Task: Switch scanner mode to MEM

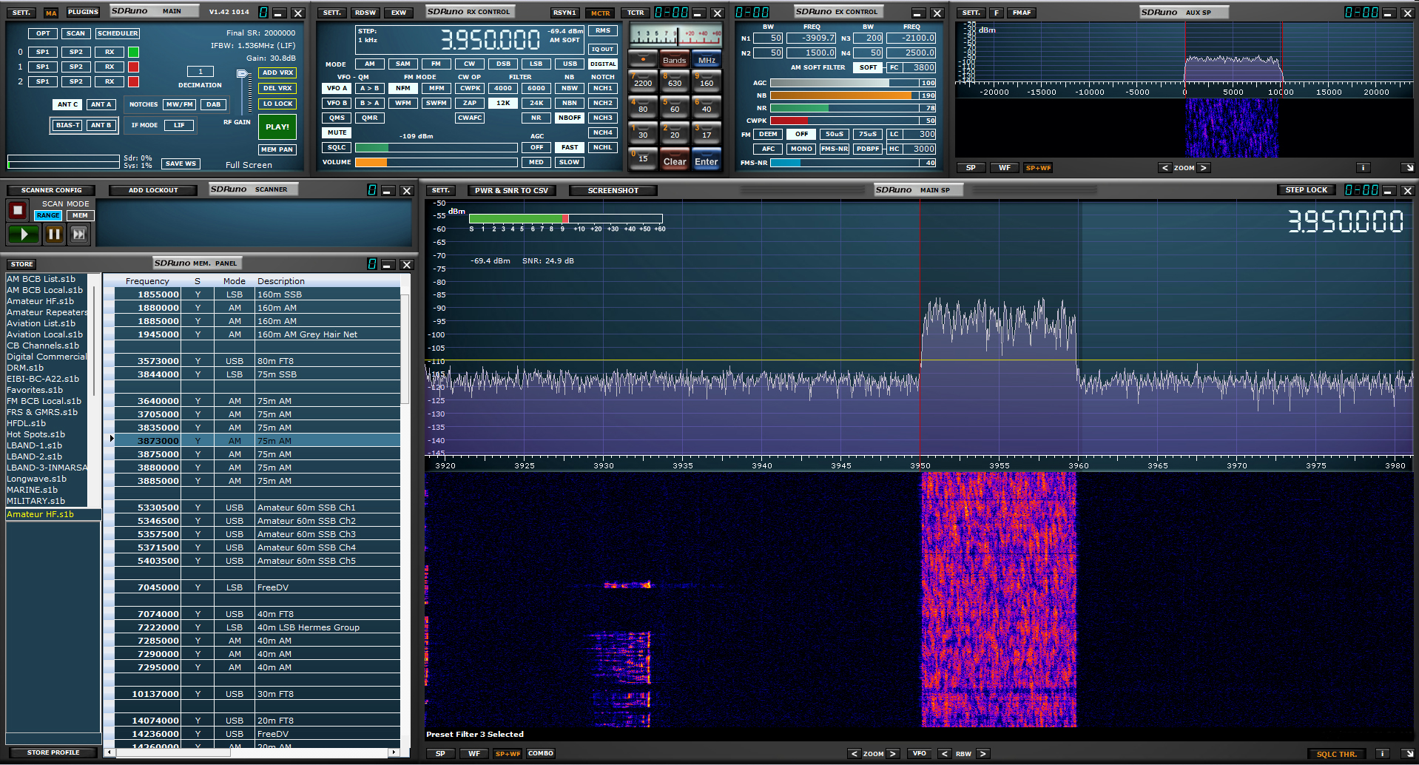Action: [x=80, y=215]
